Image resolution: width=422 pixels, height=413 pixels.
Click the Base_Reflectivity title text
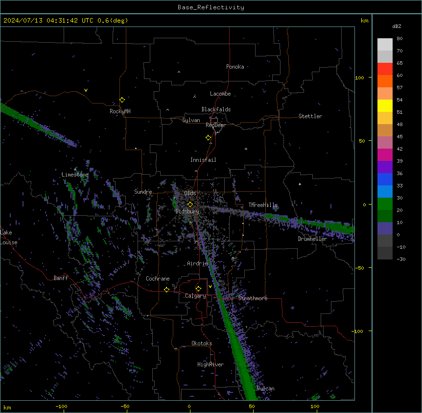[211, 7]
